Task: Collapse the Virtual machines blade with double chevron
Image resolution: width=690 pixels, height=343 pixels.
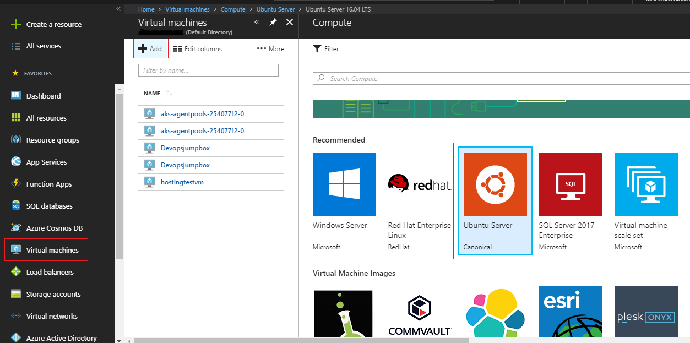Action: 257,23
